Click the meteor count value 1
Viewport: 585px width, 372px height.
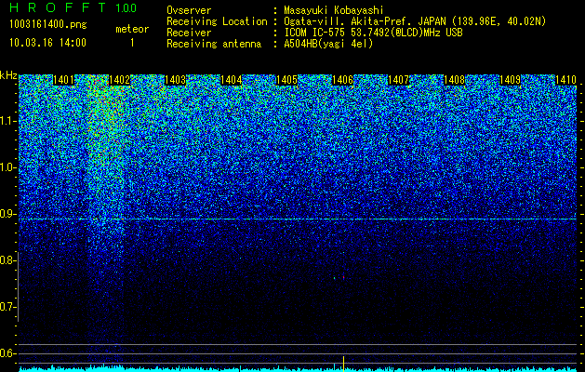[132, 43]
